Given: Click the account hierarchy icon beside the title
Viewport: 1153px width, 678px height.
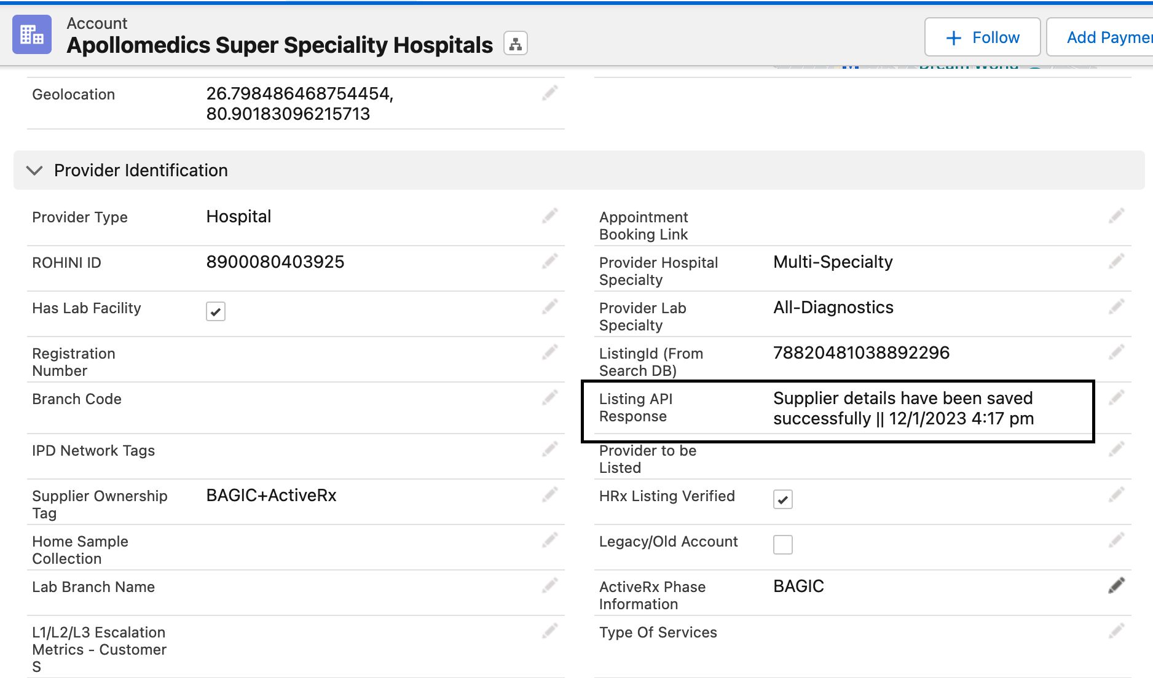Looking at the screenshot, I should tap(515, 44).
